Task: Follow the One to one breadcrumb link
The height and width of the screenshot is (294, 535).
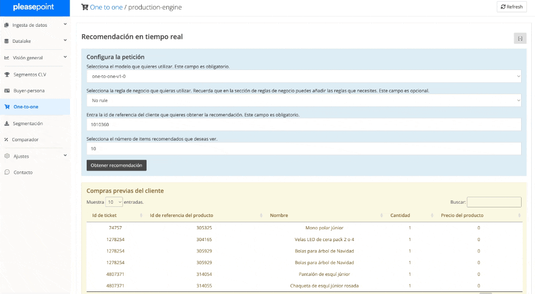Action: coord(106,7)
